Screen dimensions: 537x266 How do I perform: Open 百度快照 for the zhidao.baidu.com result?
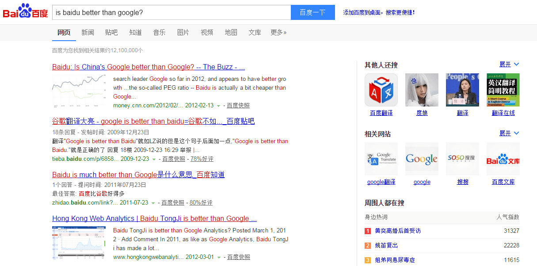click(x=173, y=203)
